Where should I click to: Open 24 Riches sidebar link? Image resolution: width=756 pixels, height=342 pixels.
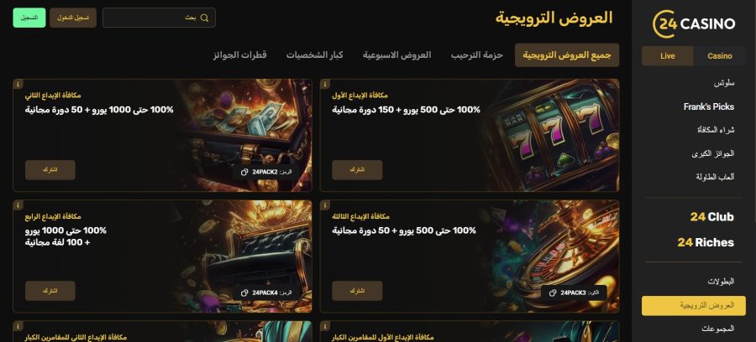(706, 242)
